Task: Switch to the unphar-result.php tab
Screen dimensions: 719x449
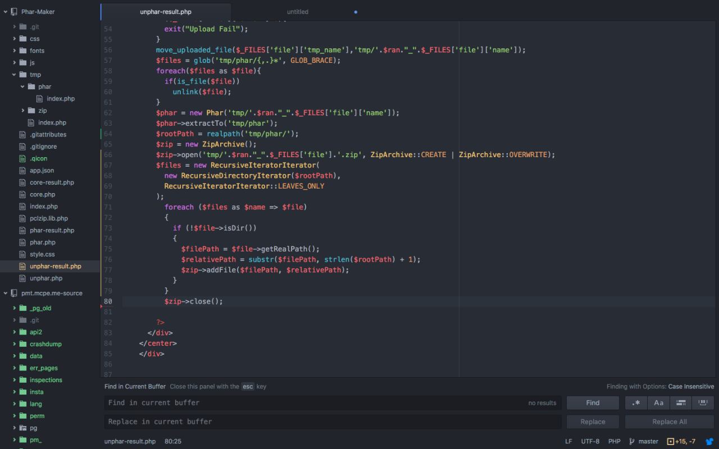Action: coord(166,12)
